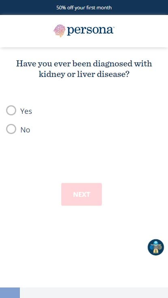The width and height of the screenshot is (168, 298).
Task: Return home via the Persona header logo
Action: pyautogui.click(x=84, y=31)
